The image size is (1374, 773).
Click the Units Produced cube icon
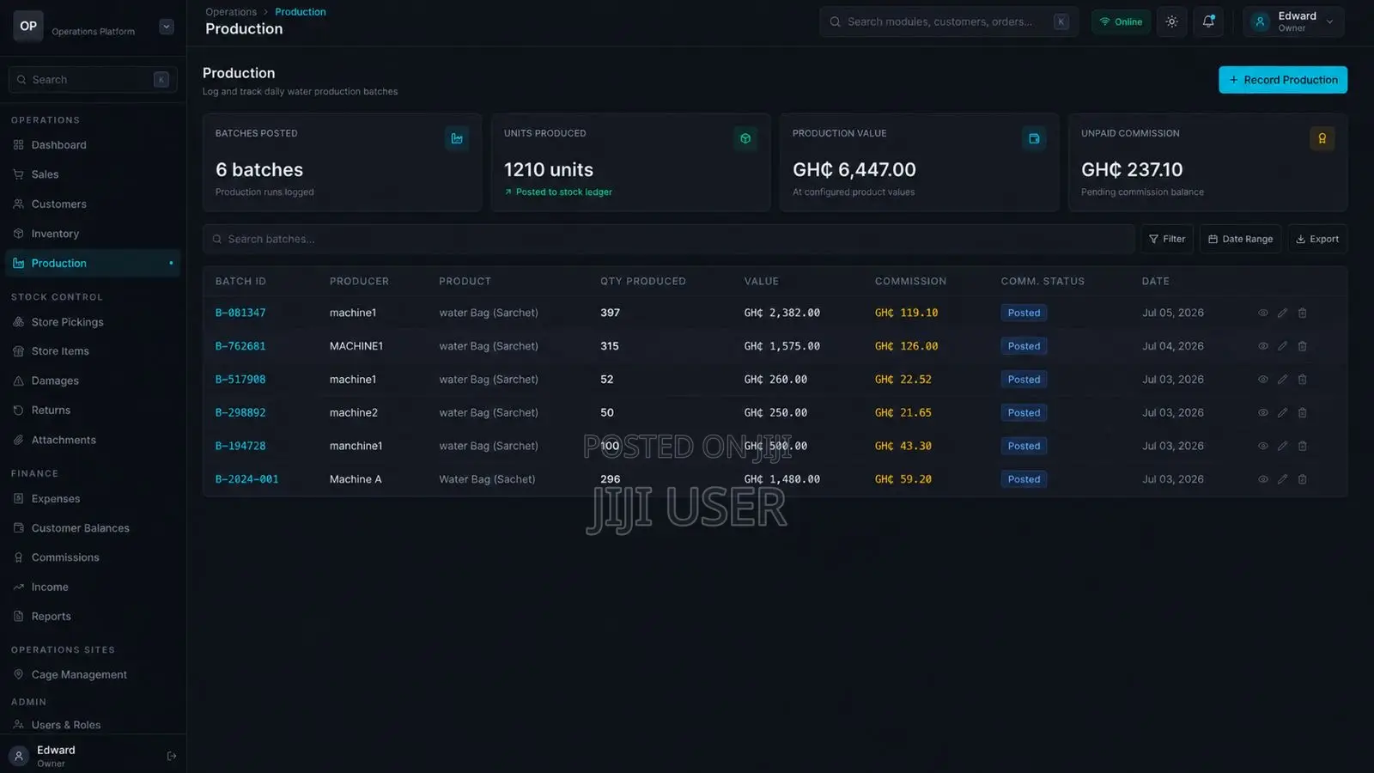click(745, 138)
